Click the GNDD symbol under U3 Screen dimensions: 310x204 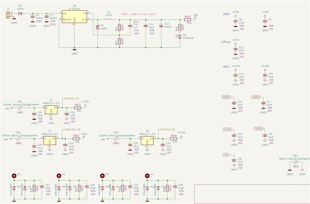pyautogui.click(x=75, y=51)
